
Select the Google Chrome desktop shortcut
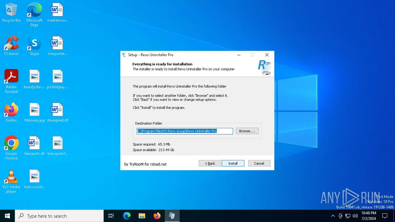pos(11,148)
